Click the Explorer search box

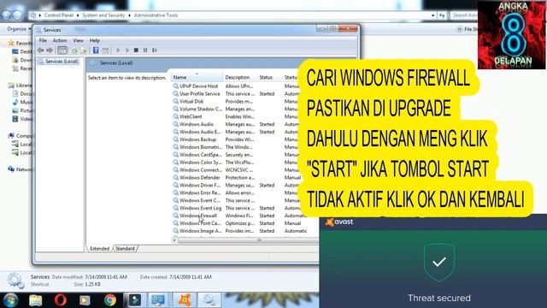tap(463, 15)
